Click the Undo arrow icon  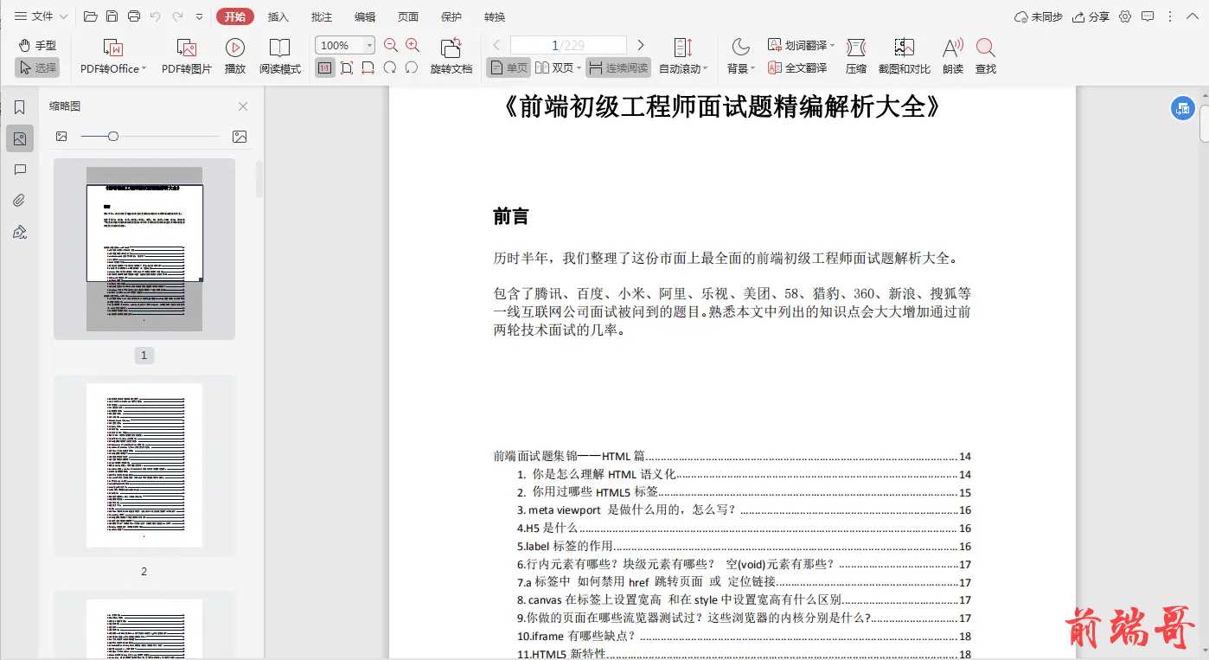(x=156, y=16)
